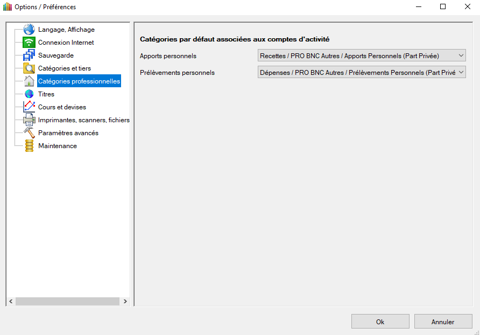Screen dimensions: 480x335
Task: Confirm settings with the Ok button
Action: coord(380,322)
